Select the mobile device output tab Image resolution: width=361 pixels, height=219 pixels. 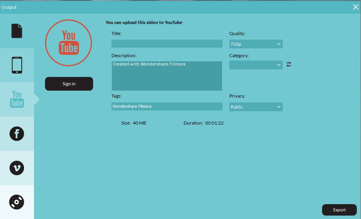pos(17,65)
